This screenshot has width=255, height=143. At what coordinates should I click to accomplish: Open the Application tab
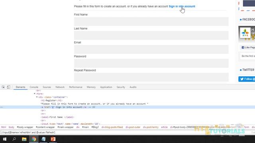(106, 87)
